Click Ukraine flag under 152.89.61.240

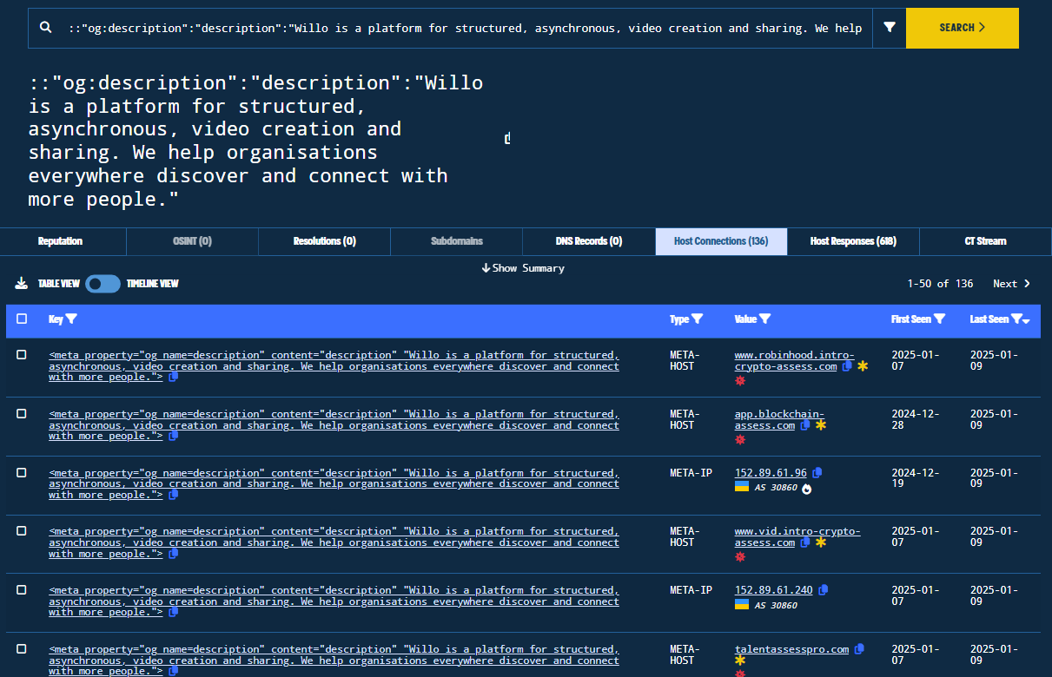(x=742, y=604)
